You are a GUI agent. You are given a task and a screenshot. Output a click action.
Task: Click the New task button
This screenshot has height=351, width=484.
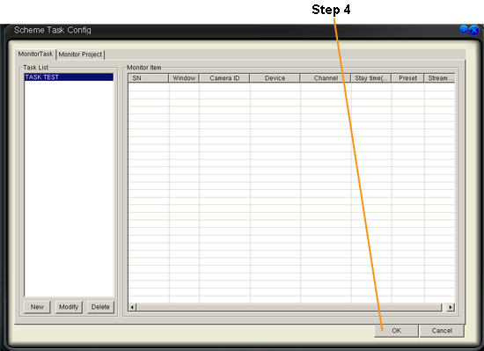click(x=37, y=307)
